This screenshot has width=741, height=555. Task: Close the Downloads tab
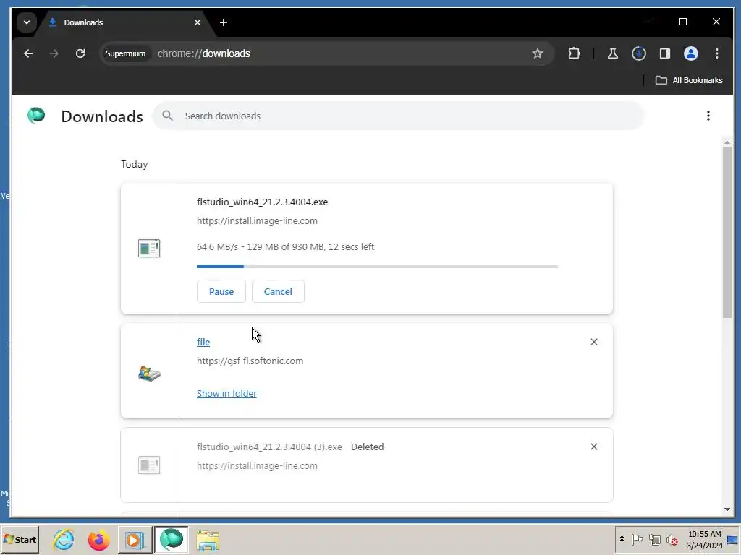[x=198, y=22]
